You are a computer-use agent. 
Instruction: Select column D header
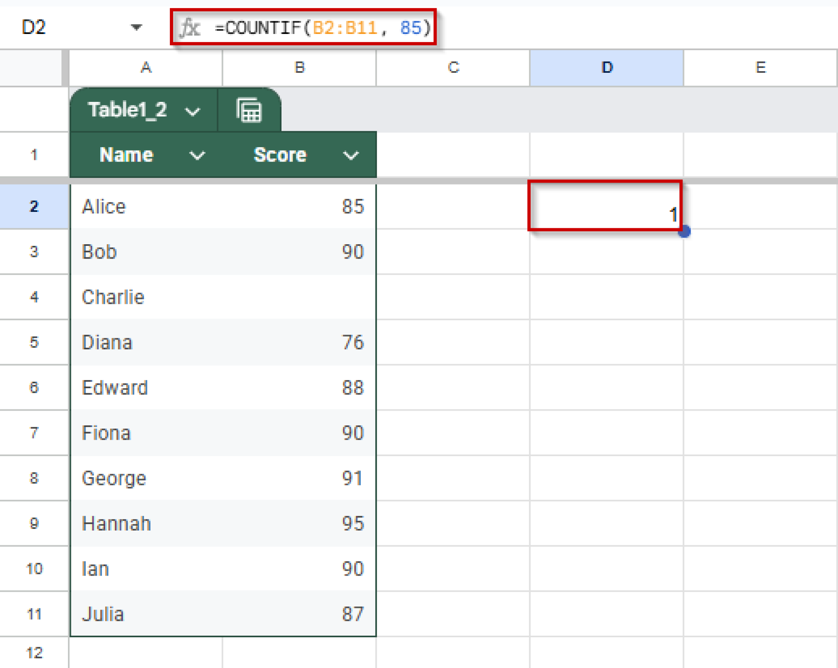pyautogui.click(x=606, y=68)
